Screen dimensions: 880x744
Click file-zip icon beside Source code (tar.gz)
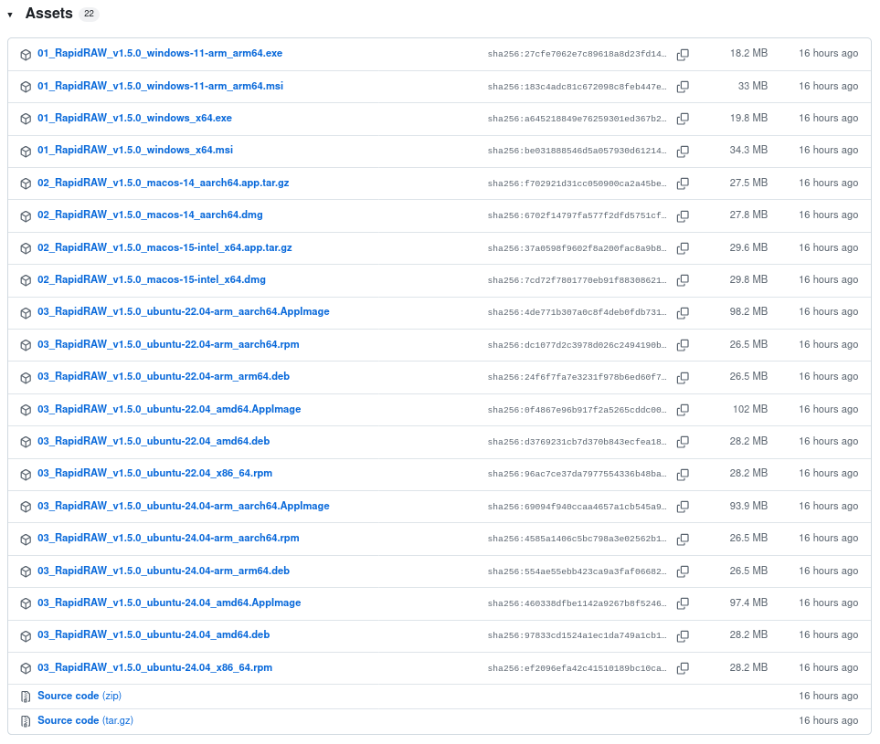coord(26,721)
